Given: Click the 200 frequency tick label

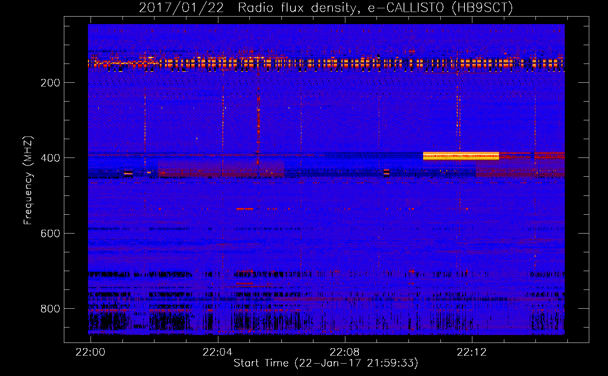Looking at the screenshot, I should coord(50,83).
